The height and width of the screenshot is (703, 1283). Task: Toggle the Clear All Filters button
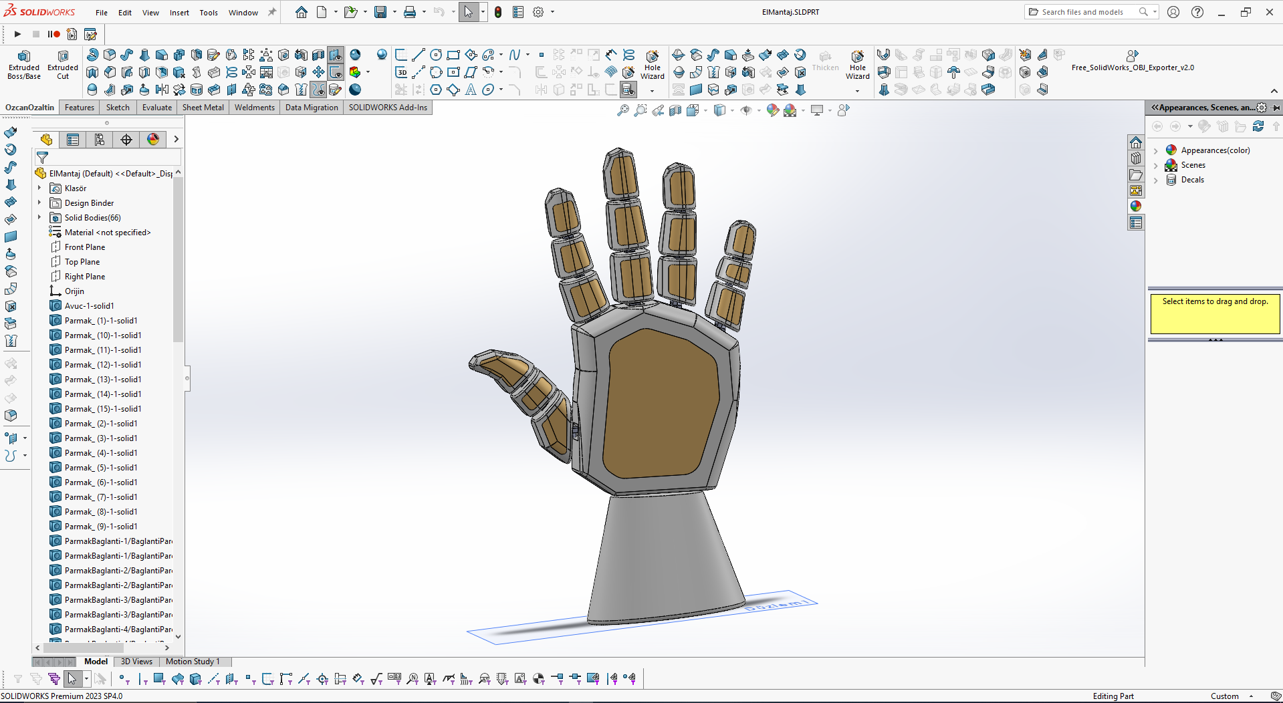point(36,679)
